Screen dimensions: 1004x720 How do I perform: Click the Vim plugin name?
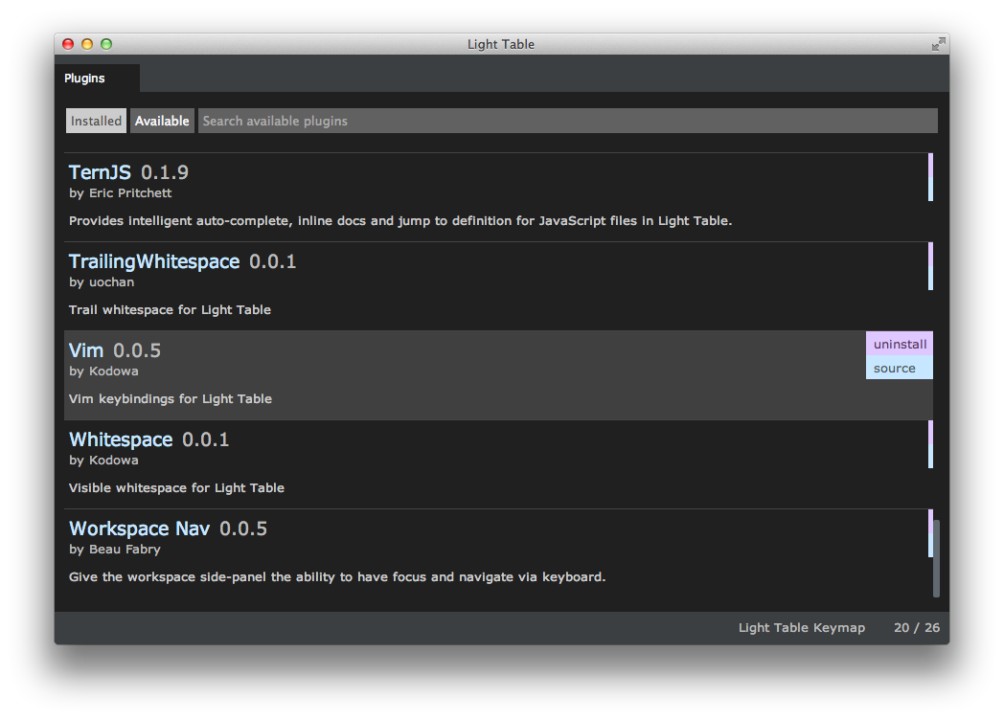tap(86, 350)
